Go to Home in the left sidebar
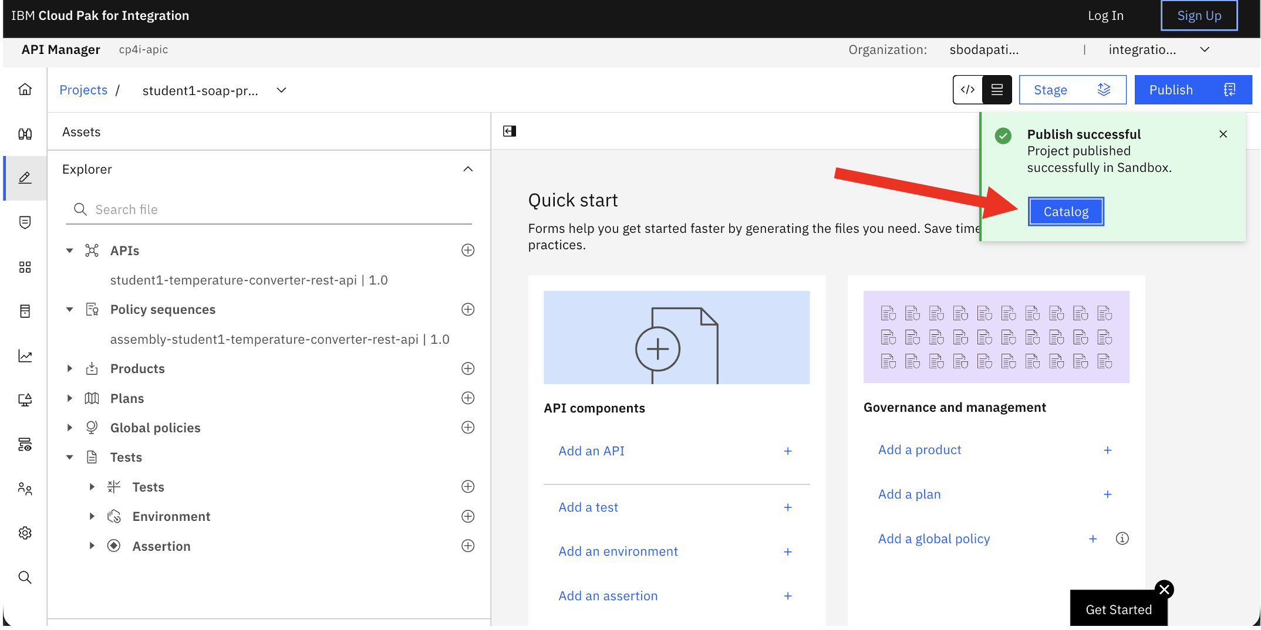 coord(25,90)
